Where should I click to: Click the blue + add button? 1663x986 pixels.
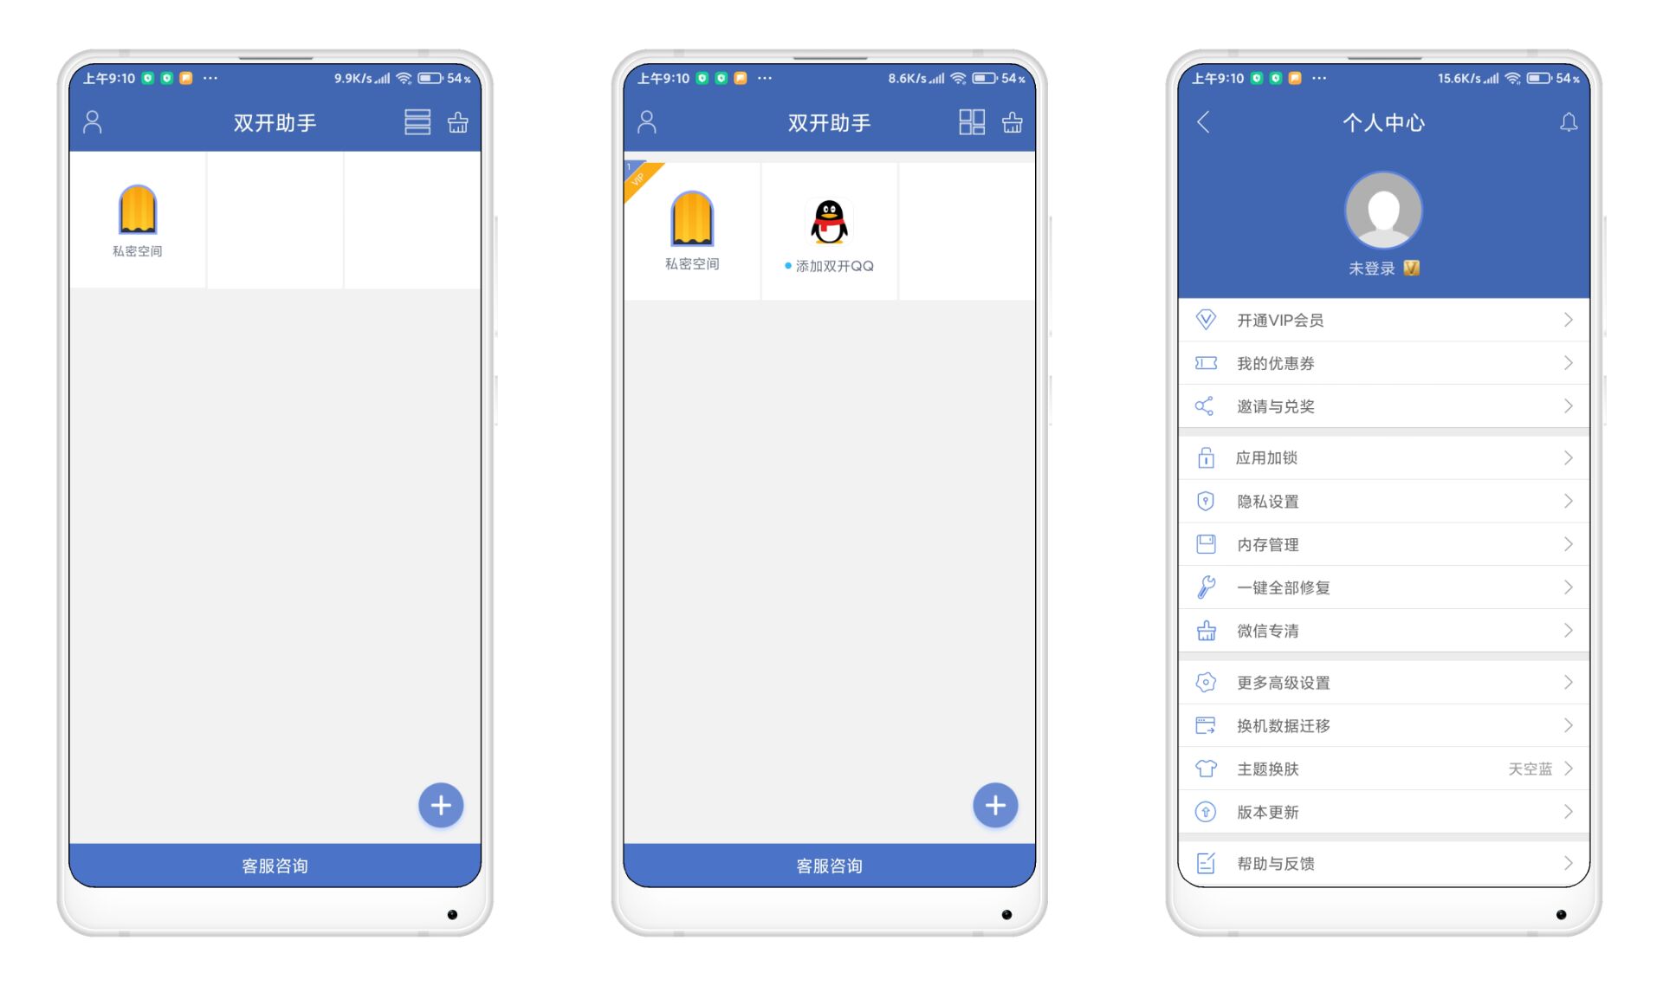441,804
